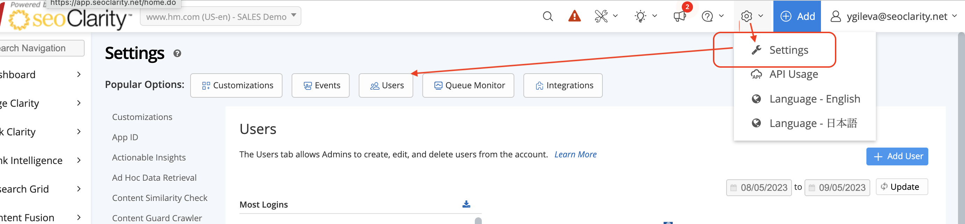Open the Learn More link

click(575, 155)
